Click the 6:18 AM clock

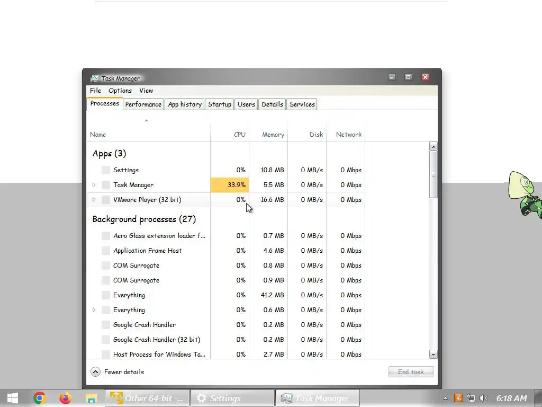click(512, 399)
